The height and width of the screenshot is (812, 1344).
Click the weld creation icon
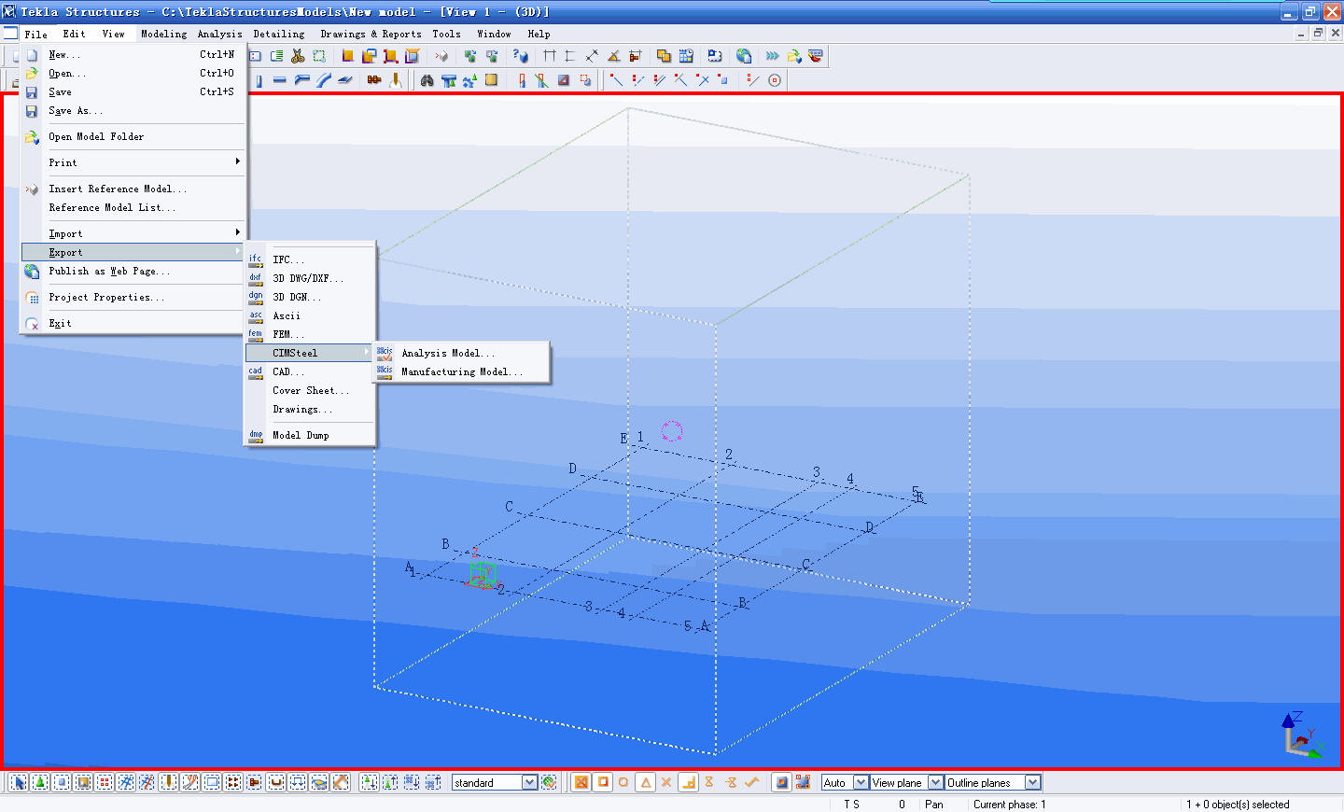click(x=396, y=80)
